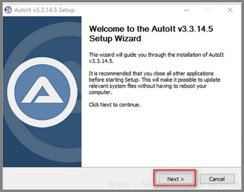The width and height of the screenshot is (244, 192).
Task: Click the faint https watermark text
Action: pos(174,184)
